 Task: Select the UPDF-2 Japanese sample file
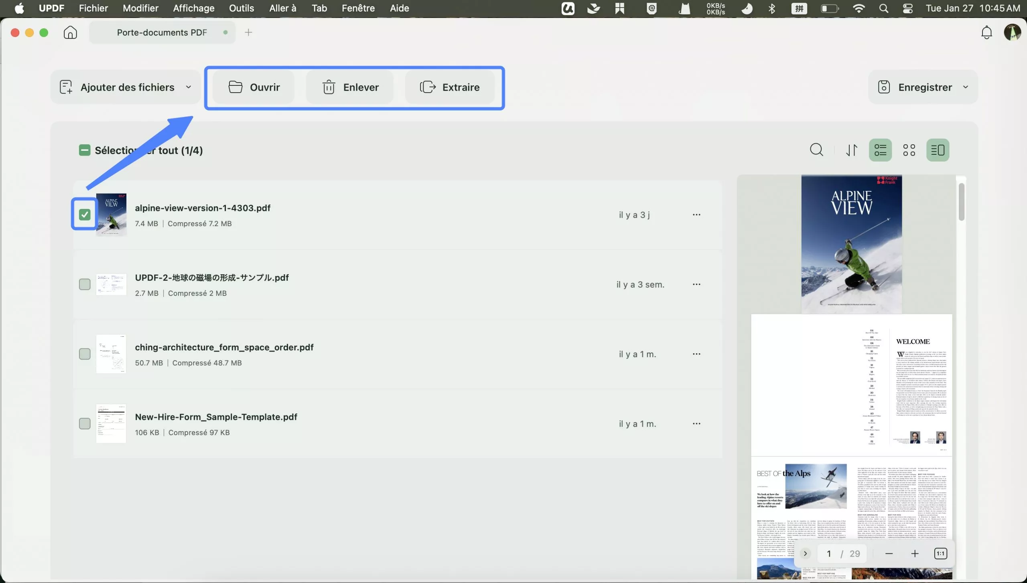pos(85,284)
